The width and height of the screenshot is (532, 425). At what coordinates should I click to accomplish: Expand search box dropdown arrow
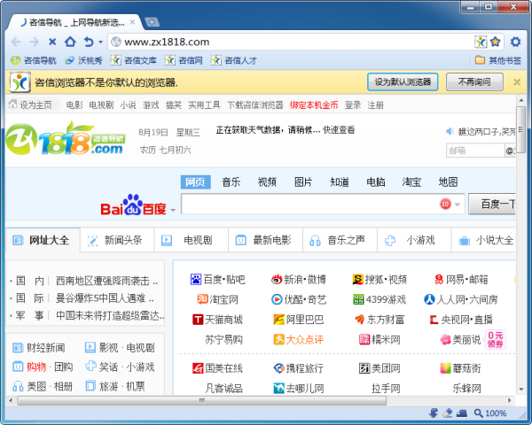(457, 205)
